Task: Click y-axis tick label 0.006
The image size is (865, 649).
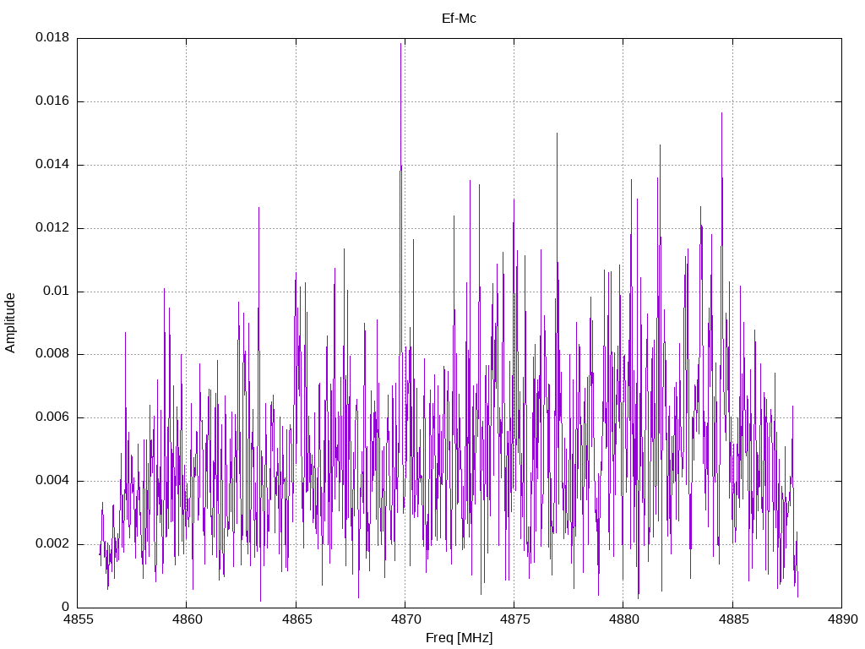Action: tap(52, 417)
